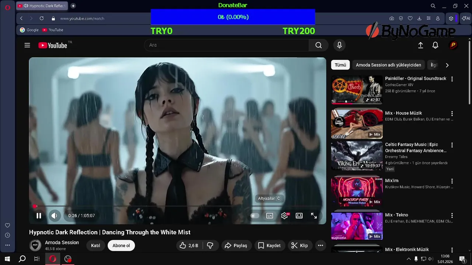Toggle subtitles (Altyazılar) in the player
Image resolution: width=472 pixels, height=265 pixels.
coord(270,216)
